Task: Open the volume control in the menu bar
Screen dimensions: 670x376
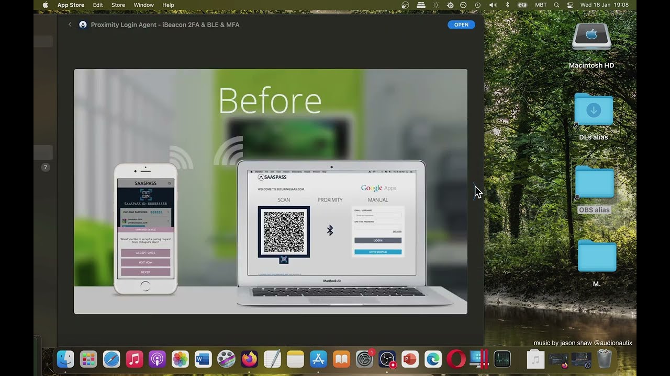Action: click(493, 5)
